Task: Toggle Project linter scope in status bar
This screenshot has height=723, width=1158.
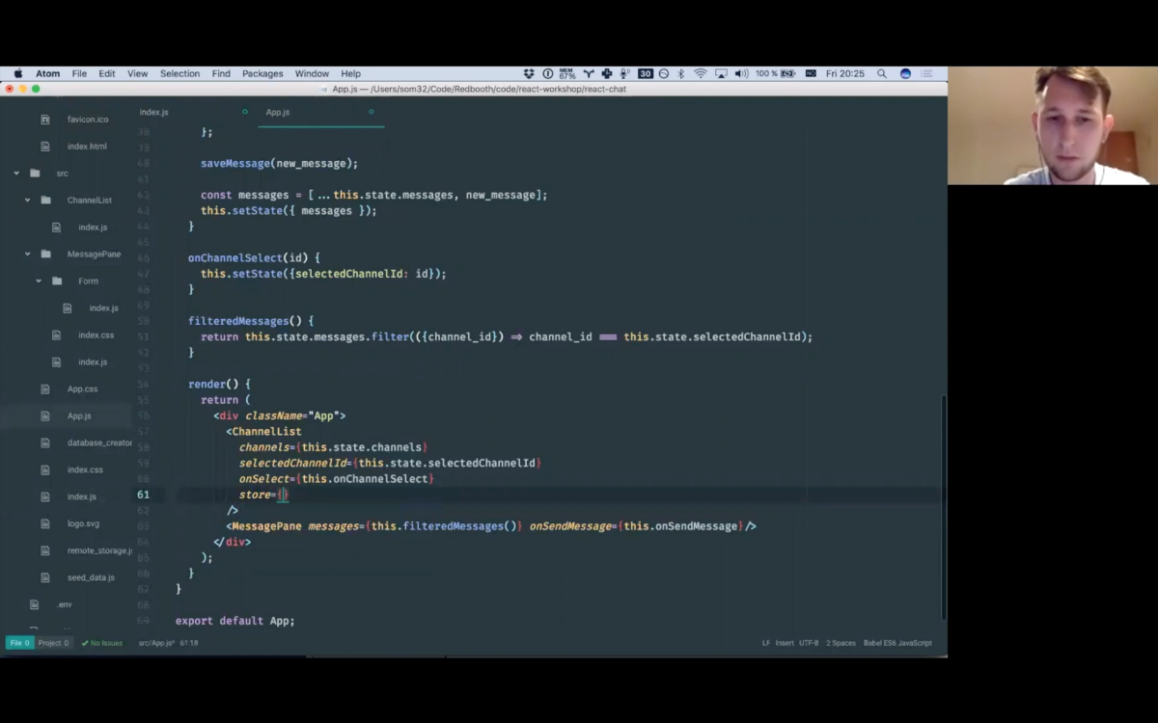Action: (x=53, y=643)
